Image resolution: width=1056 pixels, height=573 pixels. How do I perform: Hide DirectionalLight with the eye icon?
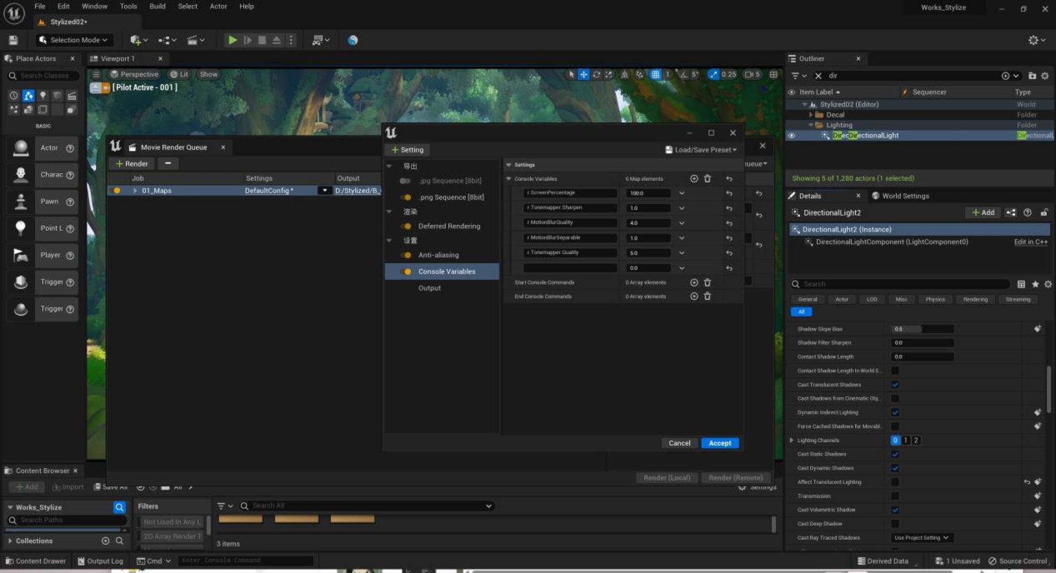point(791,136)
